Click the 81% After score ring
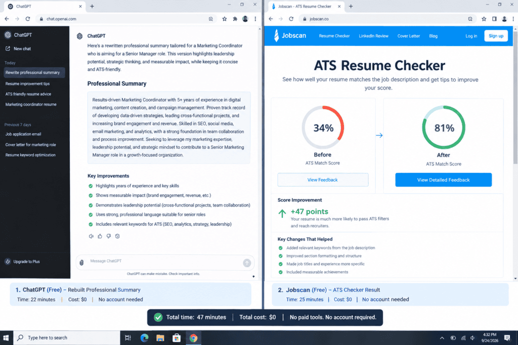 click(x=444, y=127)
